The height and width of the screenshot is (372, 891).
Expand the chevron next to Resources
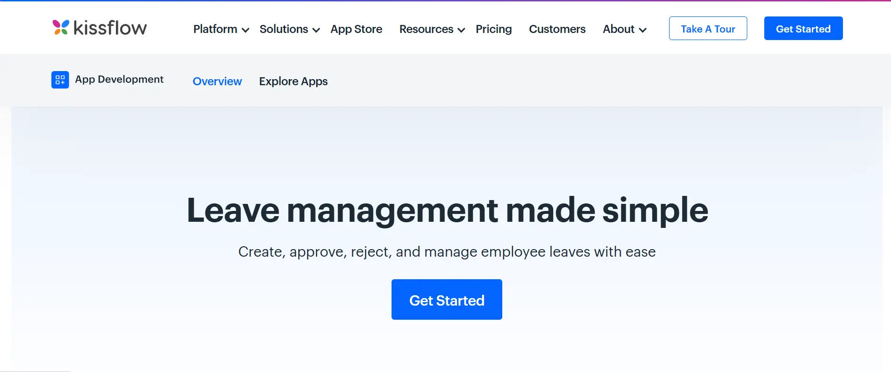pyautogui.click(x=461, y=30)
